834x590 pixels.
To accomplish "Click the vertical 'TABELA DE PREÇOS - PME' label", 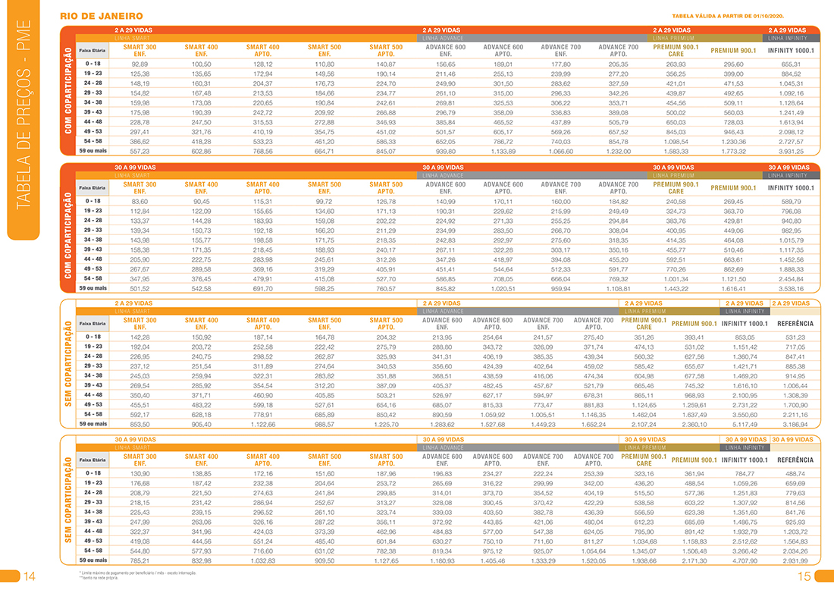I will point(24,115).
